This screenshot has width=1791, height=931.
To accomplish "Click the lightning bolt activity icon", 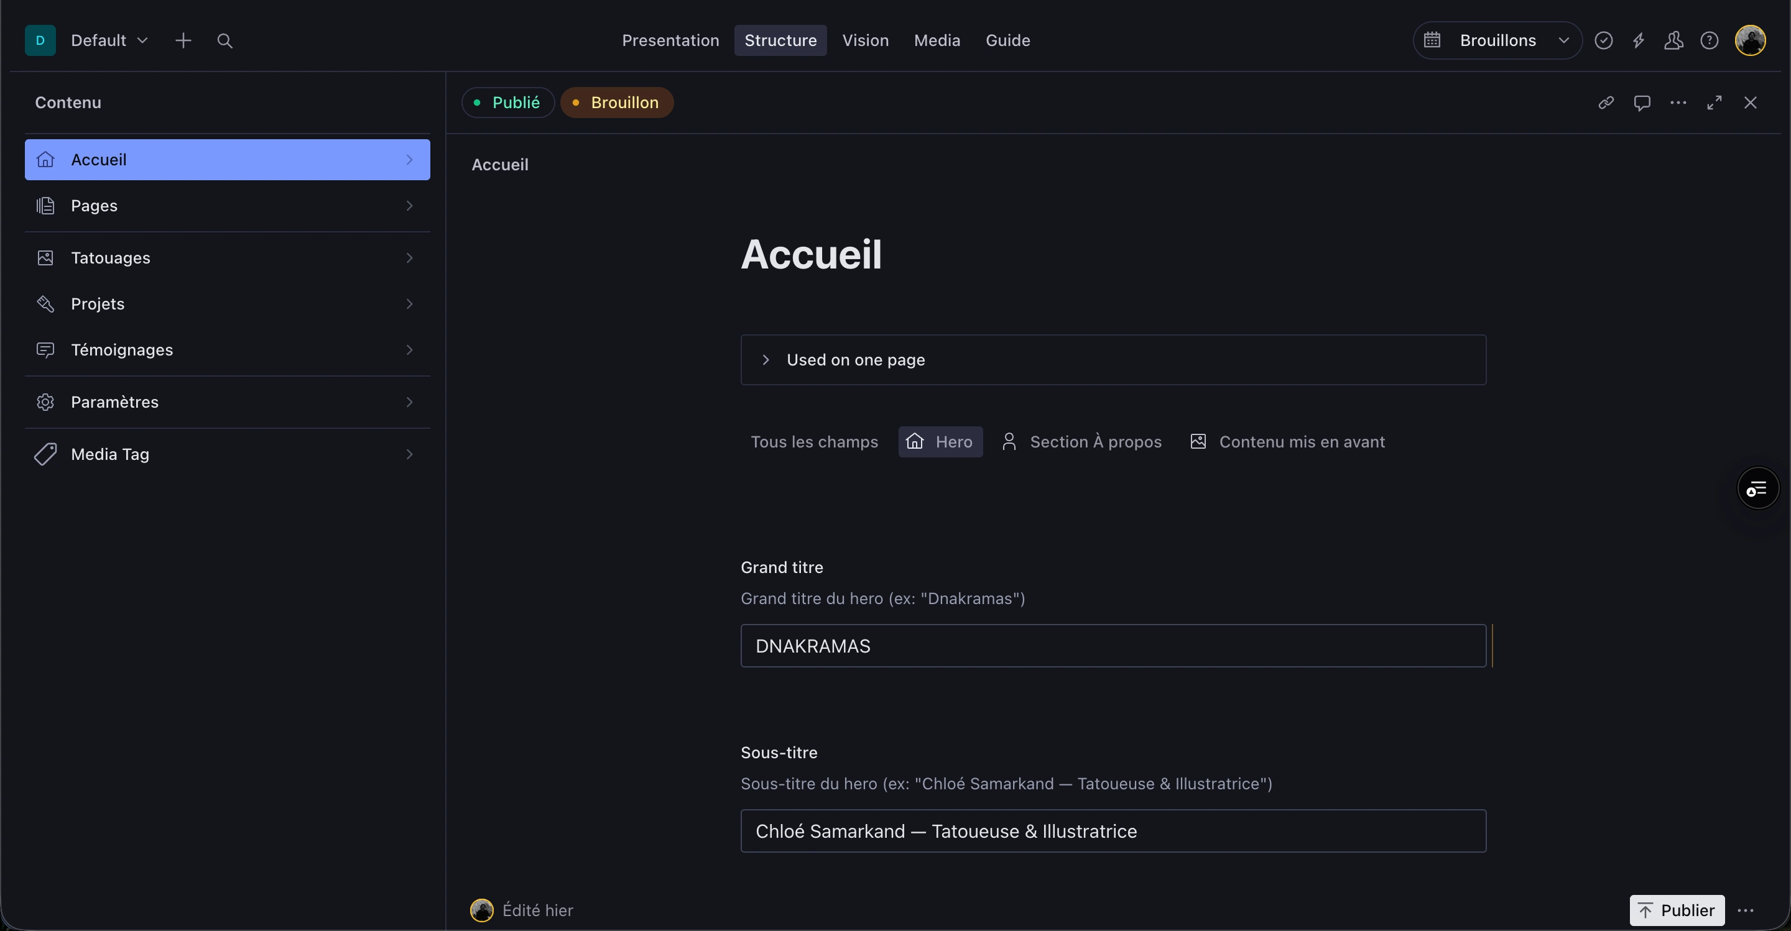I will [1639, 40].
